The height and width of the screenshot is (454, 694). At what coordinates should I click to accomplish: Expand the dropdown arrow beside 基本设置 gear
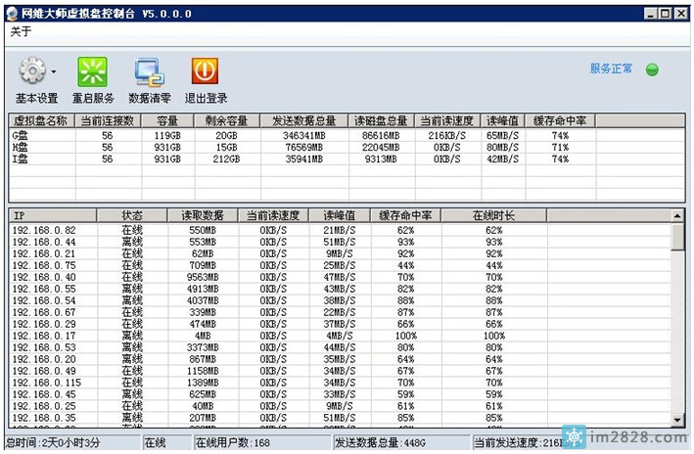click(54, 71)
